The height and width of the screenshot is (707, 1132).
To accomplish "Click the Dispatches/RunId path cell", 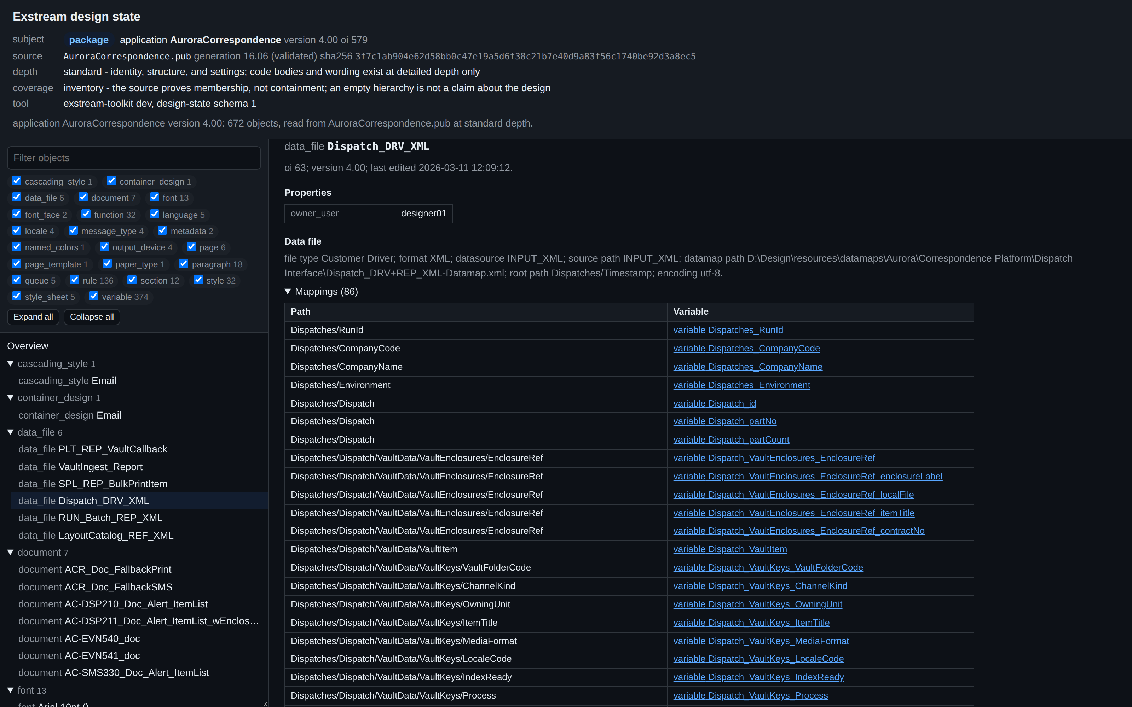I will [476, 331].
